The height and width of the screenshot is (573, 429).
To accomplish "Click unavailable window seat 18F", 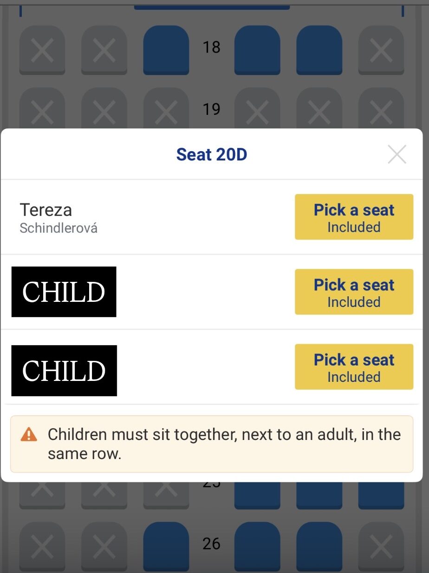I will coord(381,50).
